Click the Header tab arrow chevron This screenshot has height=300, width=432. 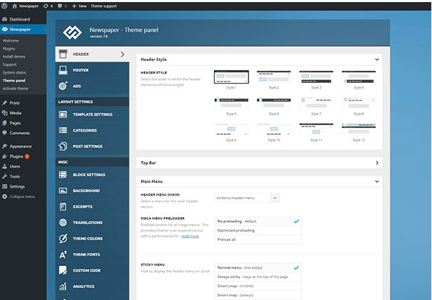(122, 55)
